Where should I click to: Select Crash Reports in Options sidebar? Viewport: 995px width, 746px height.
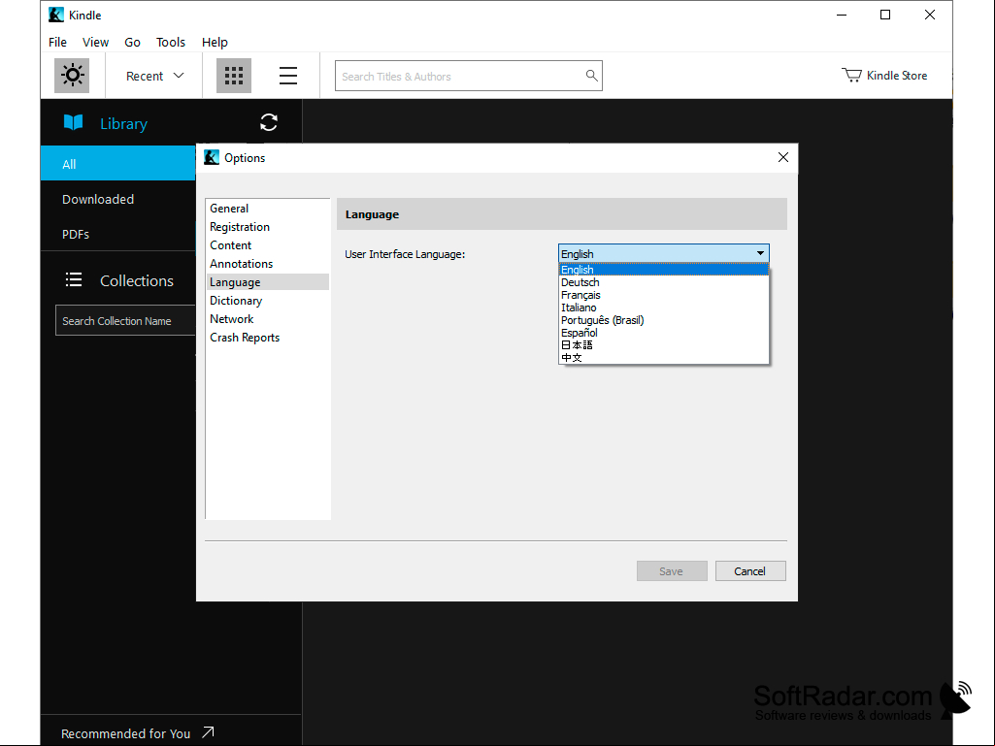267,337
